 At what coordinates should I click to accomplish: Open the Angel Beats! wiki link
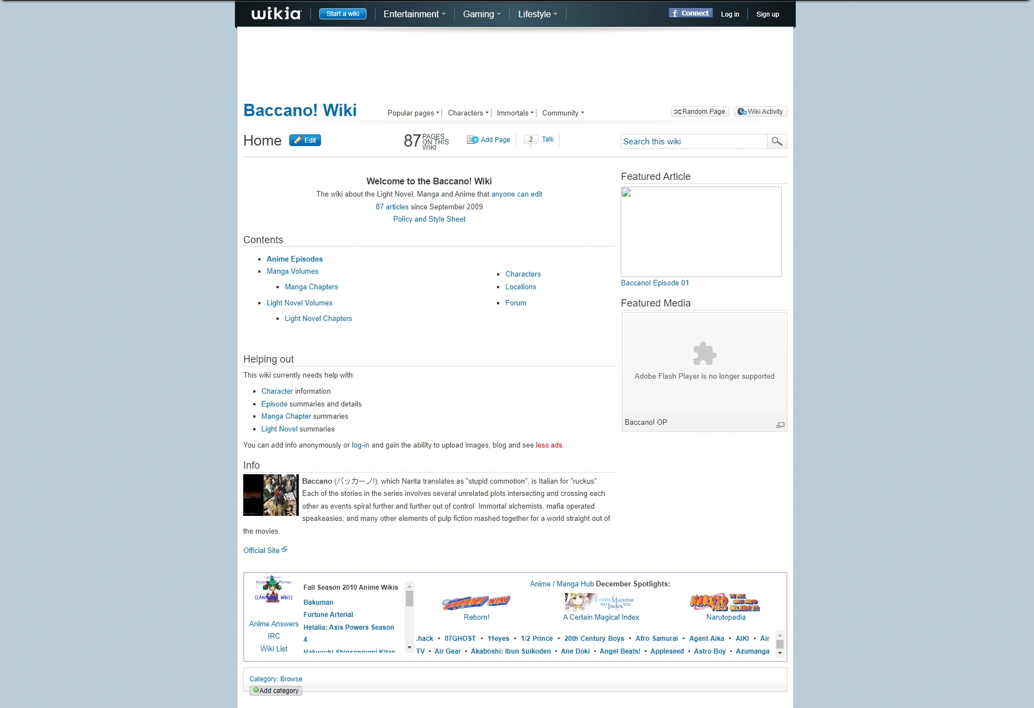click(x=620, y=651)
